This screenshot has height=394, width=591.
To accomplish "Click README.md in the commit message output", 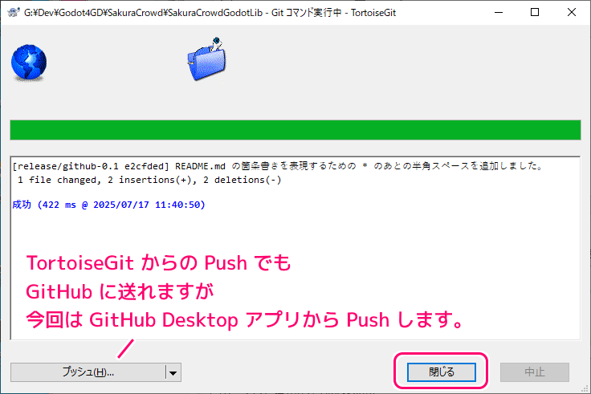I will pos(200,166).
